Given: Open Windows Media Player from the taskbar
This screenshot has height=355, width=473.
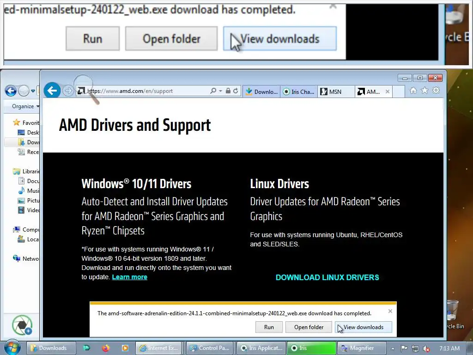Looking at the screenshot, I should 125,348.
